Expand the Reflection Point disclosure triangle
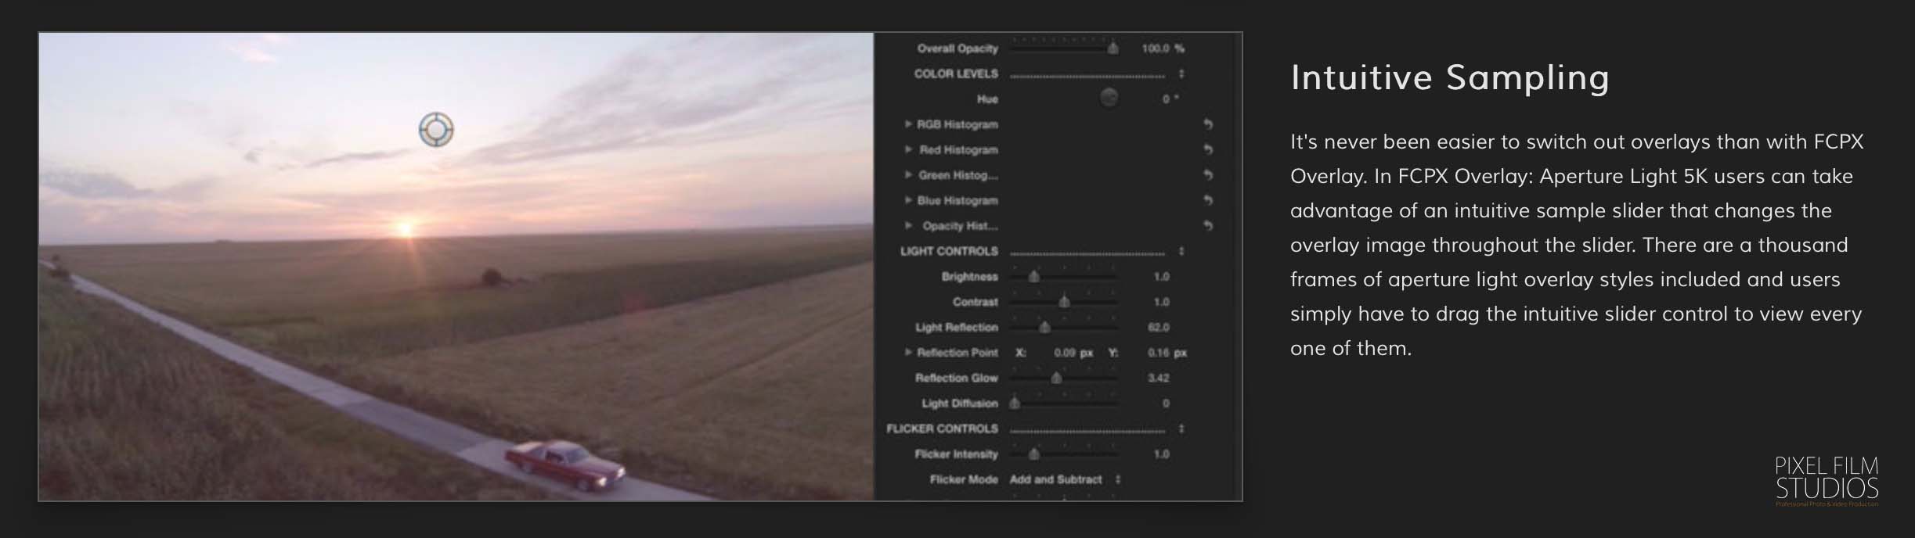Image resolution: width=1915 pixels, height=538 pixels. coord(908,352)
